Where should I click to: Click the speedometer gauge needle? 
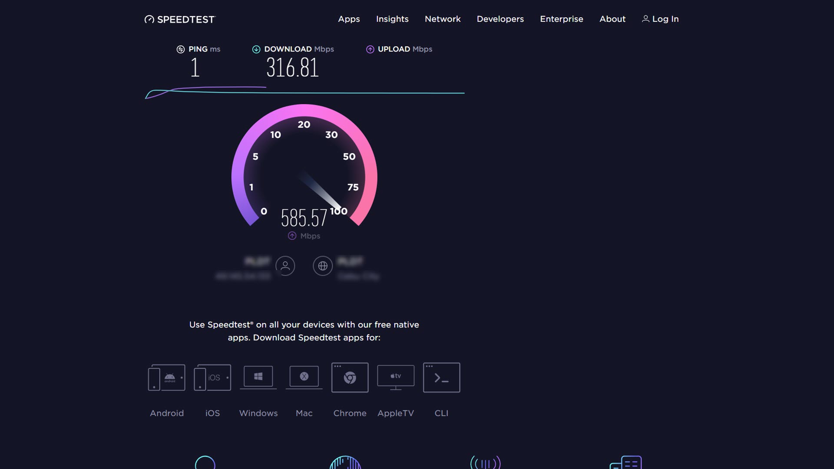[322, 192]
